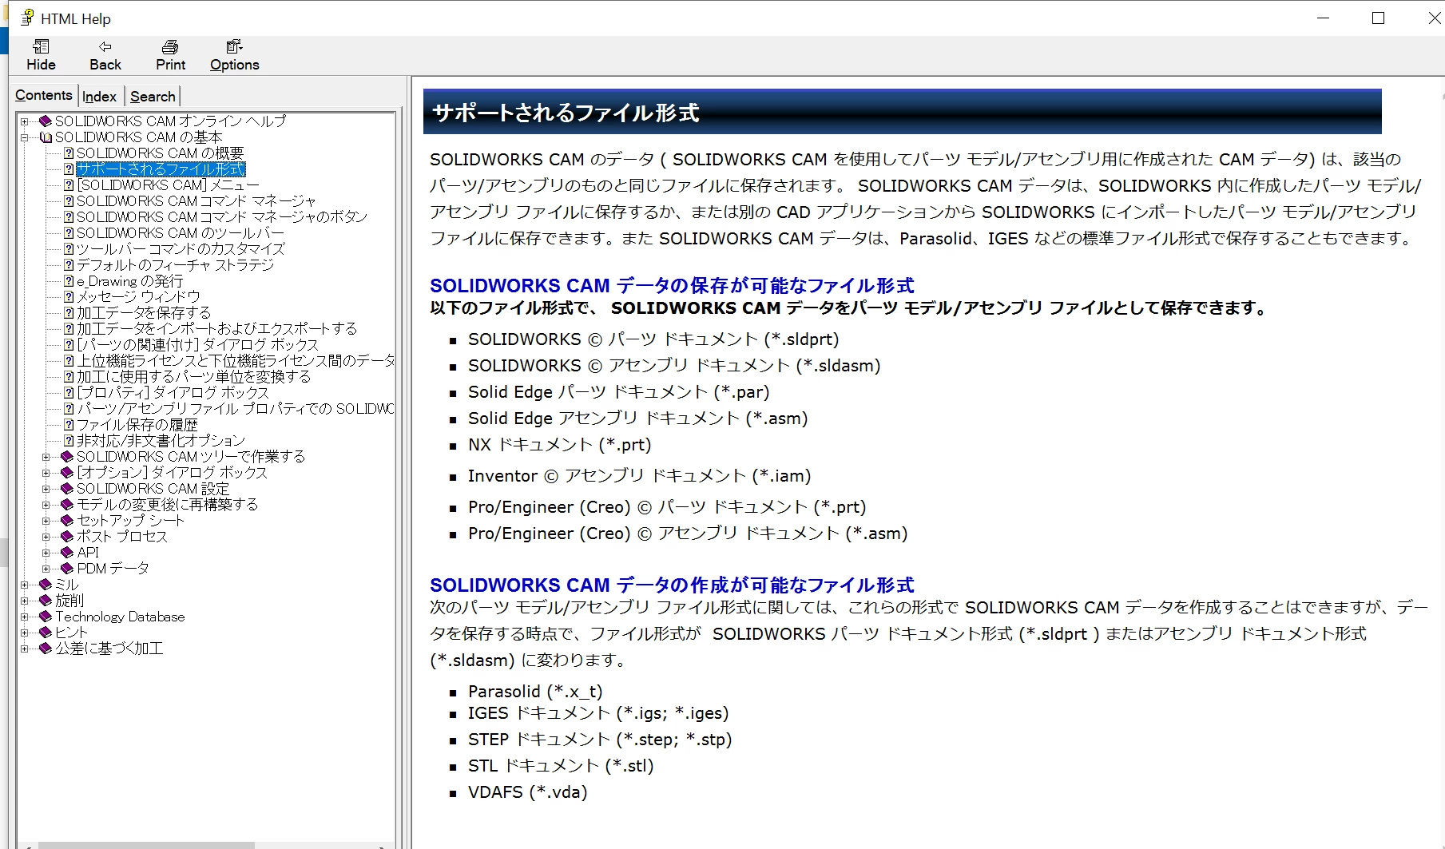Click topic icon next to e_Drawing の発行
The height and width of the screenshot is (849, 1445).
click(x=69, y=281)
